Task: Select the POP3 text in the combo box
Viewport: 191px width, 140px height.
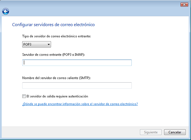Action: pos(27,44)
